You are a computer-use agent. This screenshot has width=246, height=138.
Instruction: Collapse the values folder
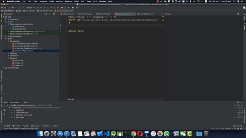coord(8,58)
